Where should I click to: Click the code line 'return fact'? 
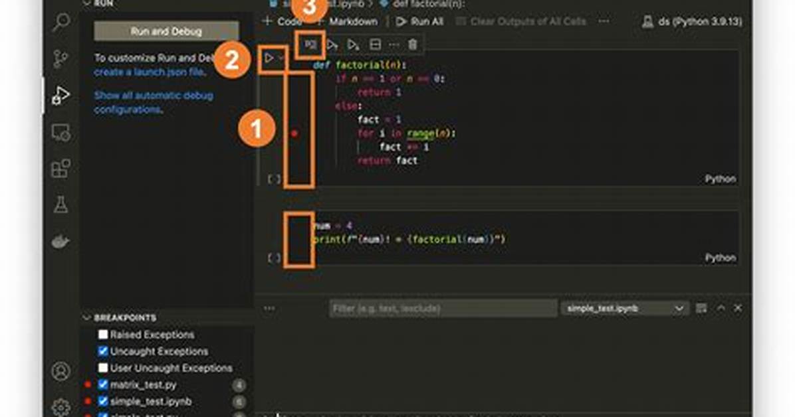click(388, 161)
